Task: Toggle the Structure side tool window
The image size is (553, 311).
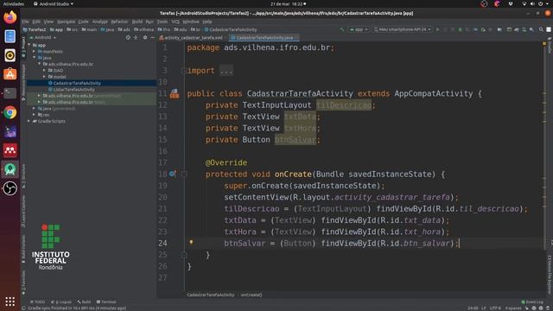Action: click(x=23, y=175)
